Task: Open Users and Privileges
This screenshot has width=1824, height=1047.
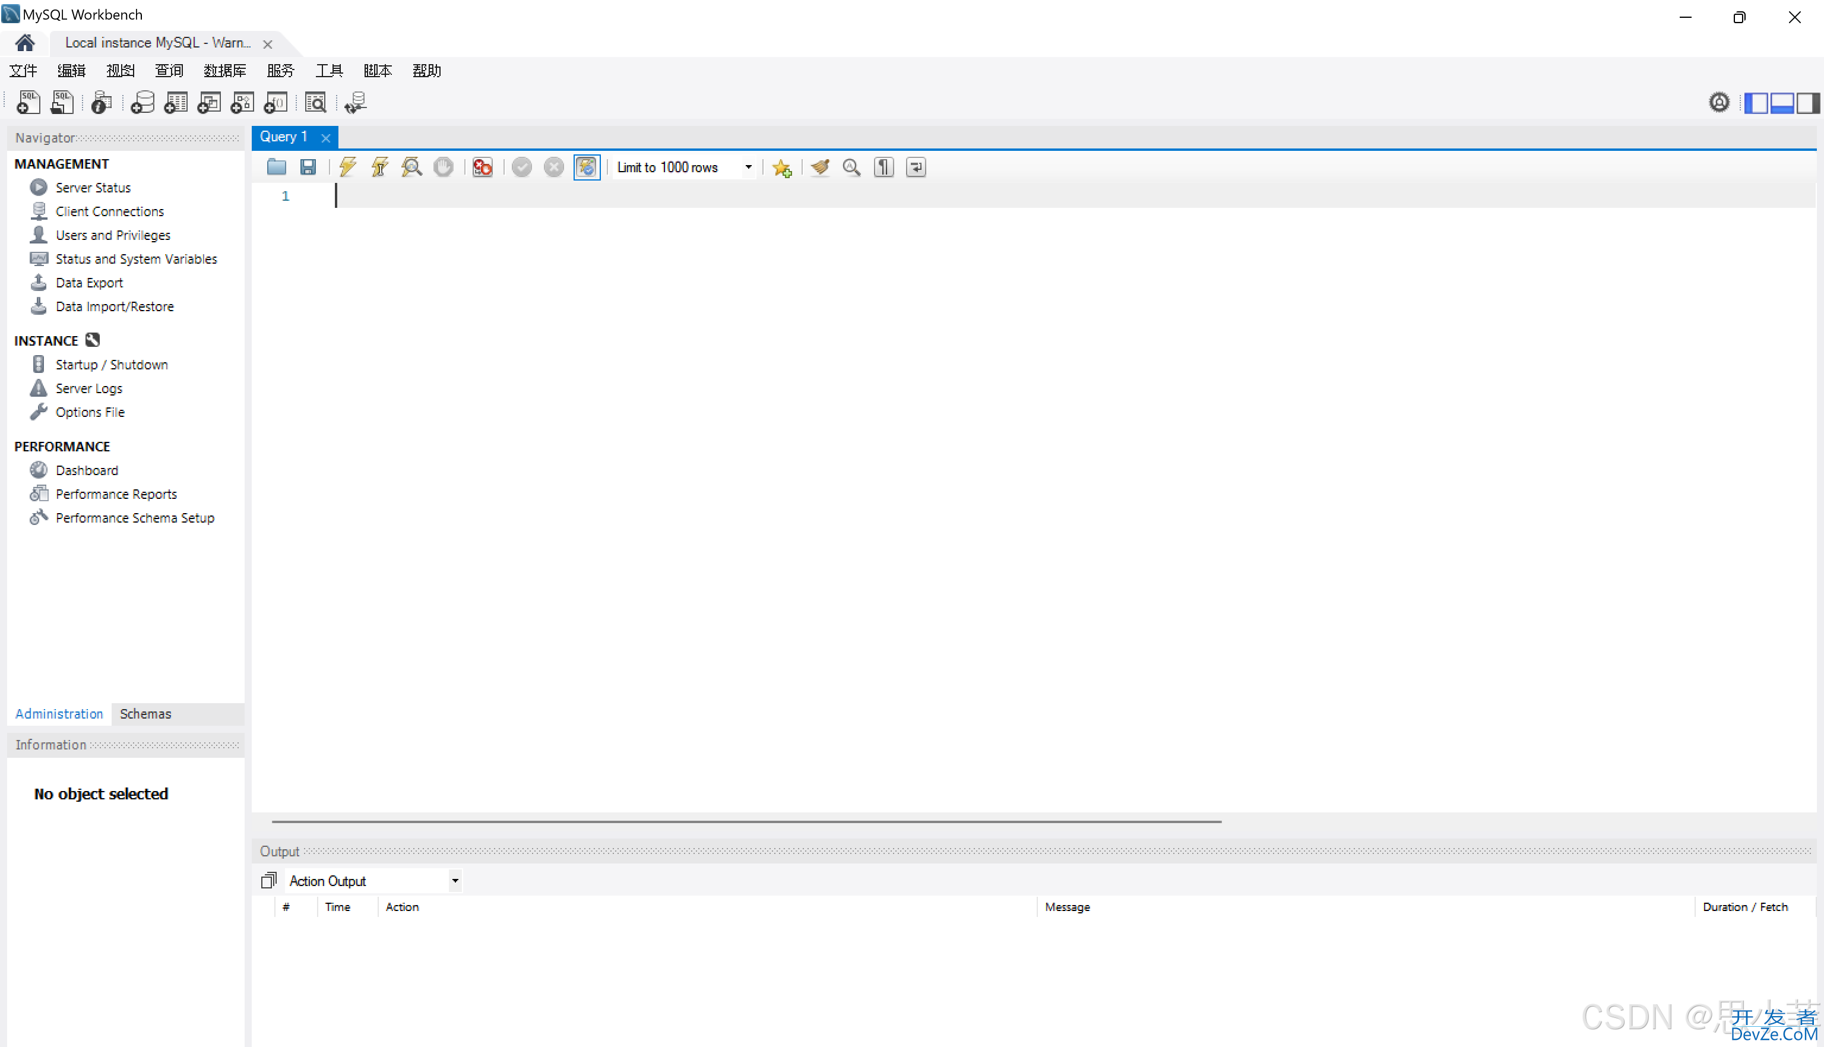Action: [x=113, y=235]
